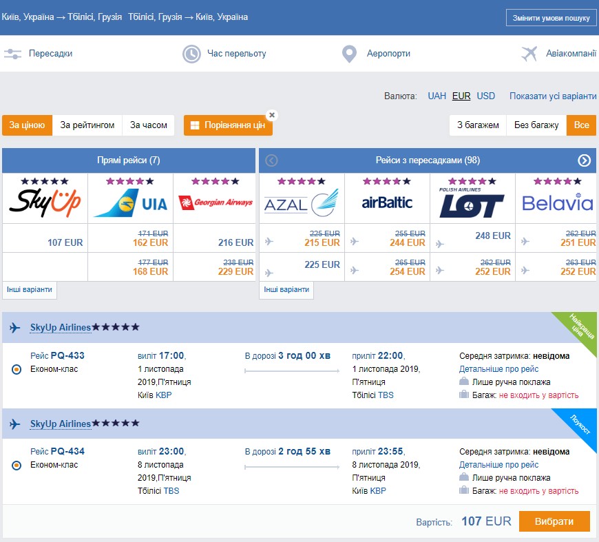Viewport: 599px width, 542px height.
Task: Click the airplane icon for Авіакомпанії
Action: tap(529, 54)
